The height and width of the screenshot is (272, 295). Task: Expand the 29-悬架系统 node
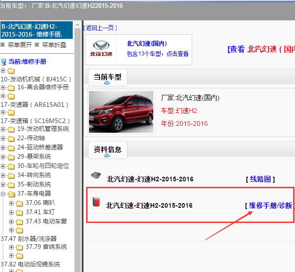3,157
